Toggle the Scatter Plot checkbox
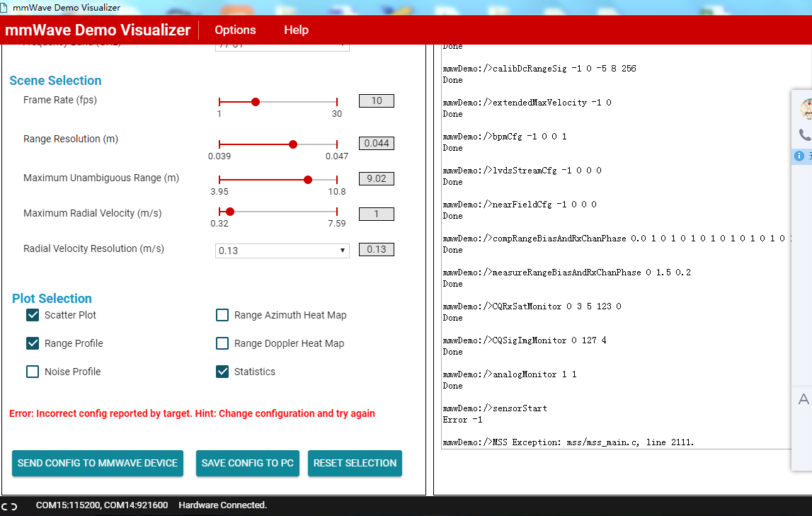 pos(33,315)
